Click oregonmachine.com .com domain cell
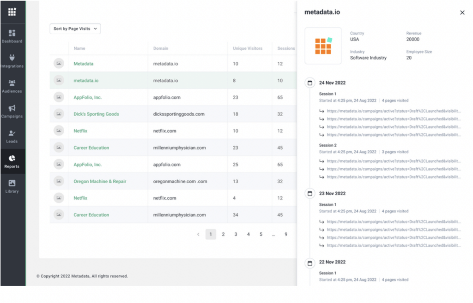The height and width of the screenshot is (303, 473). 180,181
